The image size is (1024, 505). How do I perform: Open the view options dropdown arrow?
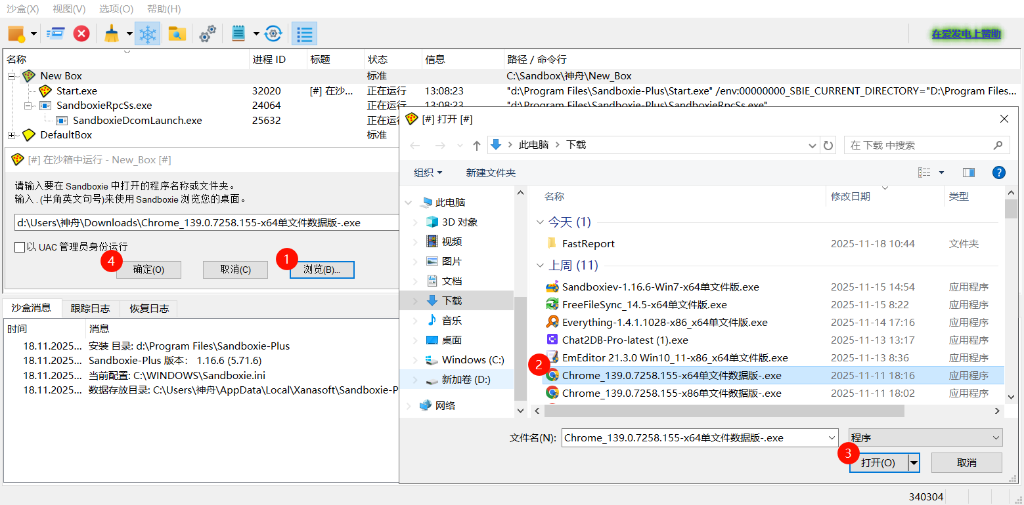941,172
